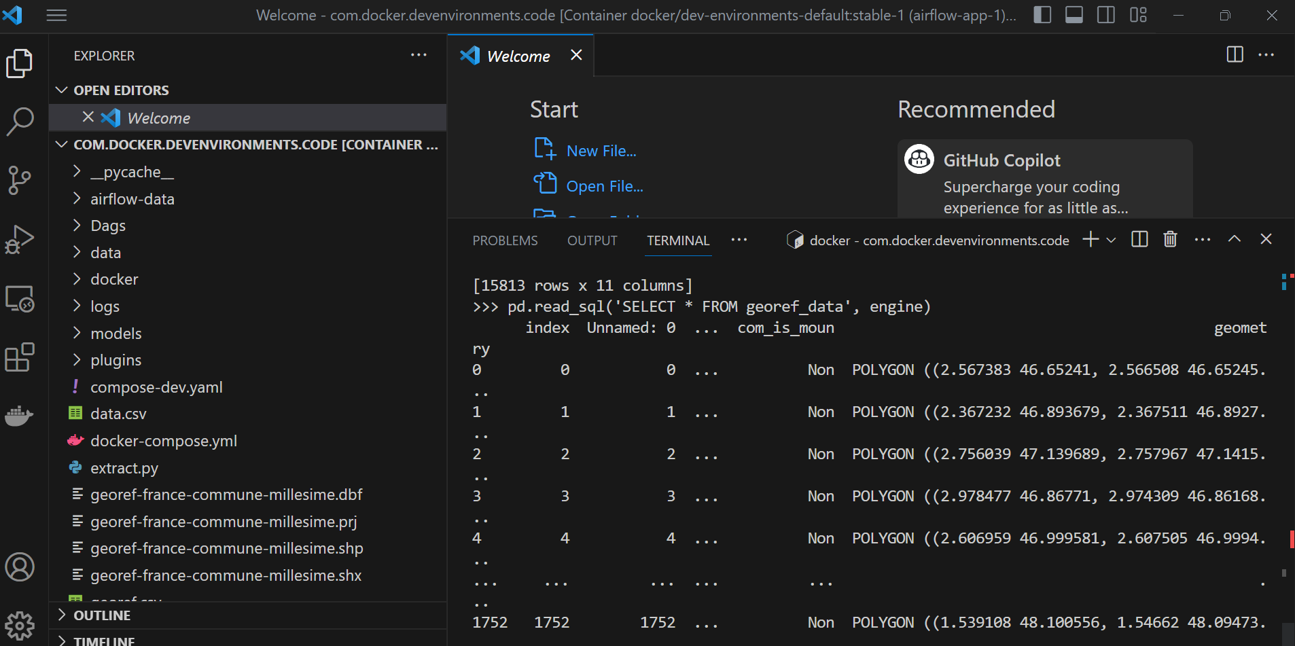Viewport: 1295px width, 646px height.
Task: Toggle secondary side bar visibility
Action: pos(1106,15)
